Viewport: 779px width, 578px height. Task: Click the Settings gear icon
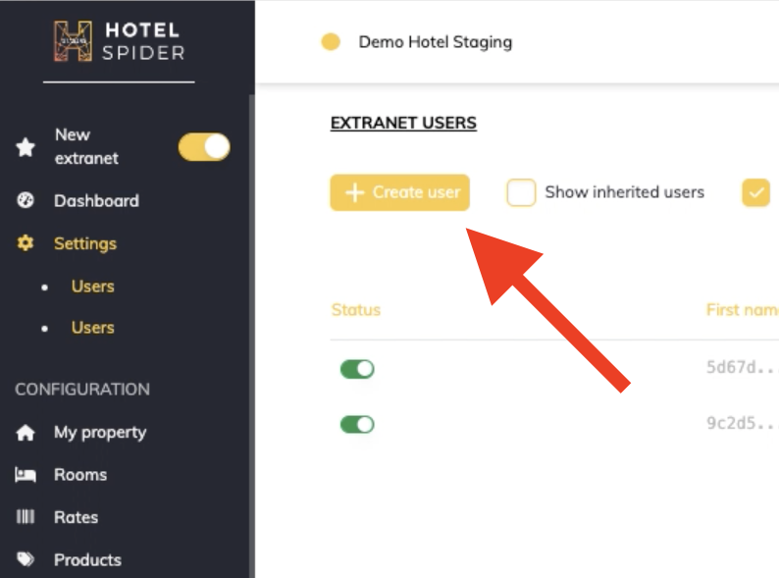(26, 243)
